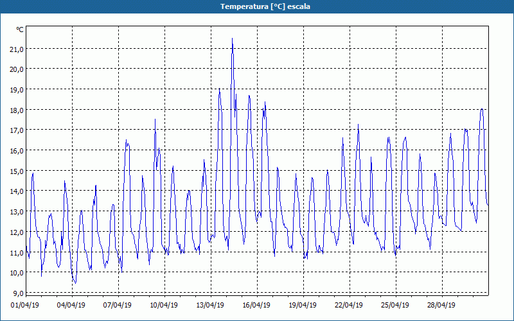This screenshot has height=321, width=514.
Task: Select the 16,0 axis value
Action: pyautogui.click(x=17, y=151)
